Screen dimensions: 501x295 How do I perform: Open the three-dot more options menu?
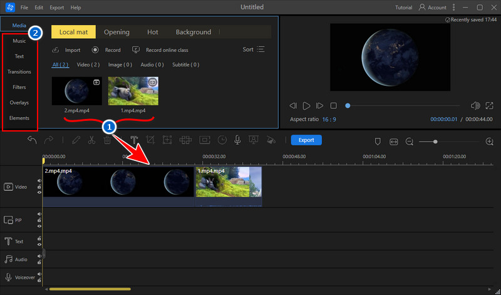coord(453,8)
